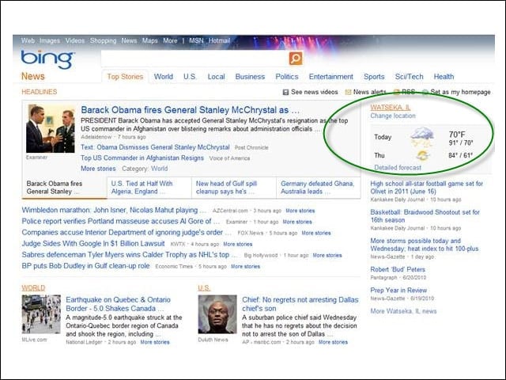Click the Set as my homepage link text

pos(460,92)
